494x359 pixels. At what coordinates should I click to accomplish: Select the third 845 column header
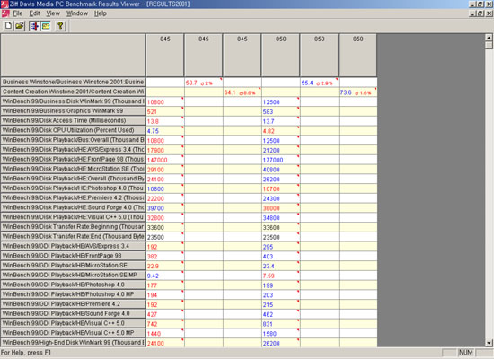(x=242, y=55)
